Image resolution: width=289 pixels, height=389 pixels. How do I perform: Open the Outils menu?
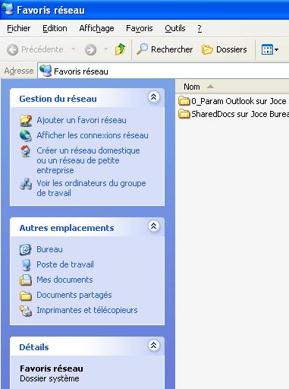coord(175,28)
